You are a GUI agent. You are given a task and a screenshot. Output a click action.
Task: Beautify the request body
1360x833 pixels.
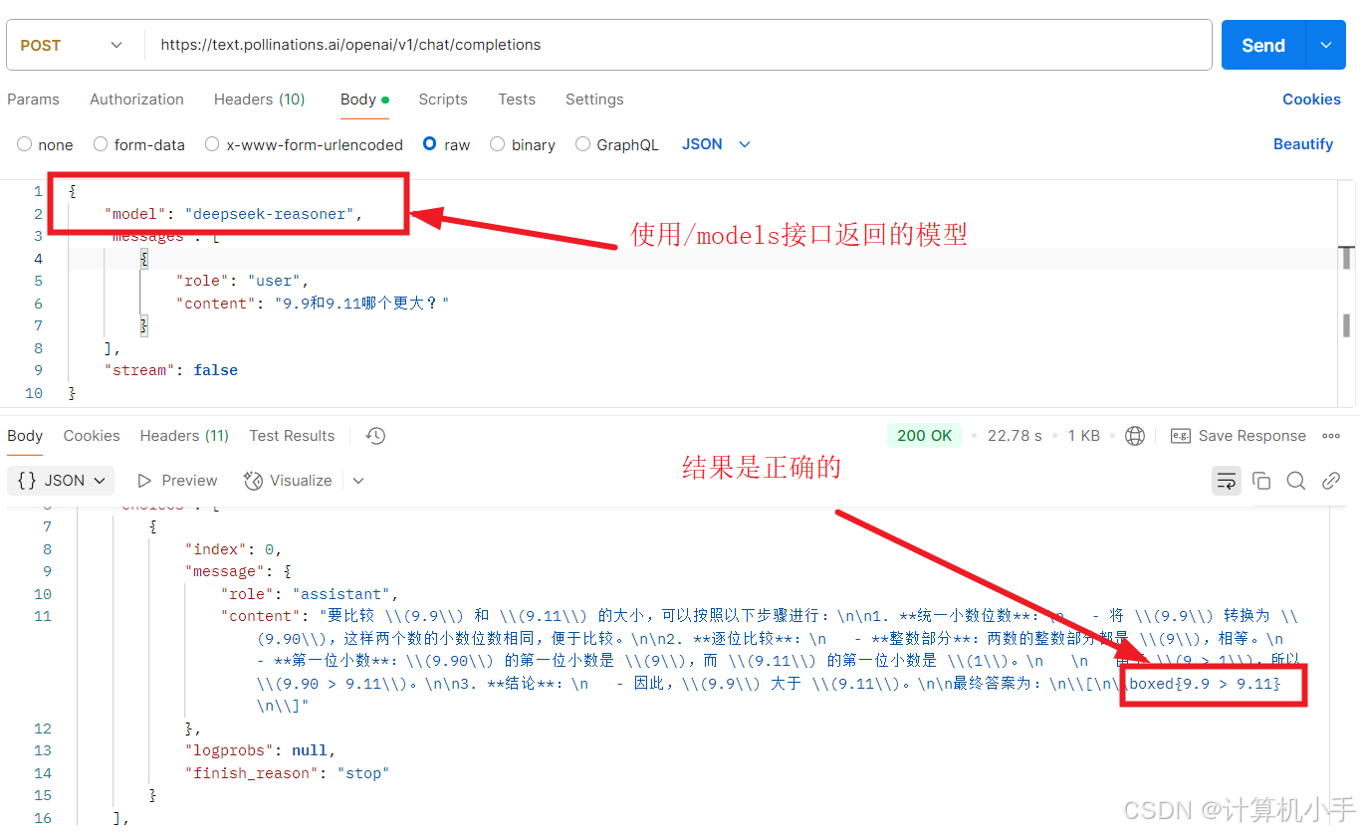(1302, 144)
